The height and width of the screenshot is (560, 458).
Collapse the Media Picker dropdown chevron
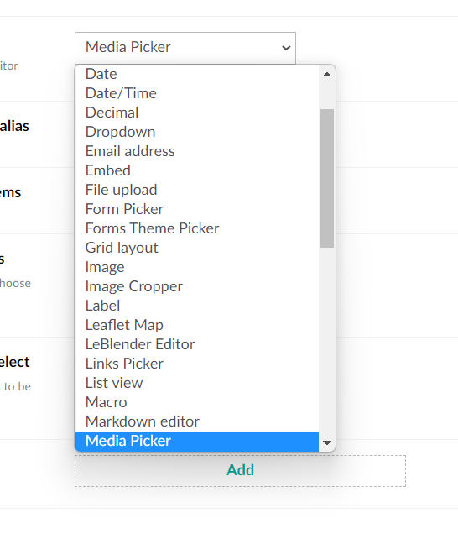click(x=286, y=48)
